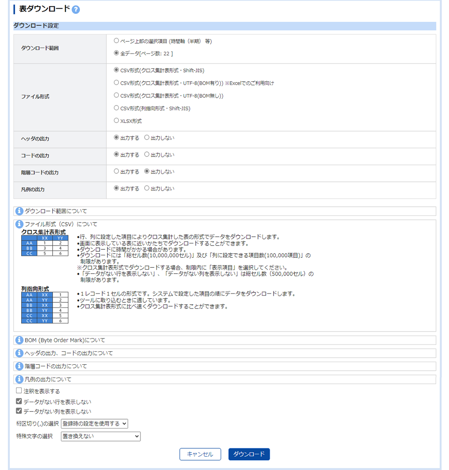The image size is (449, 470).
Task: Expand ダウンロード範囲について section
Action: click(224, 211)
